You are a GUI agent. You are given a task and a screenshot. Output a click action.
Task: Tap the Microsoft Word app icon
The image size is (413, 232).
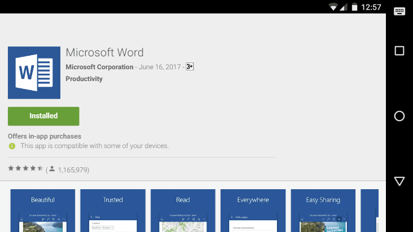click(x=34, y=73)
